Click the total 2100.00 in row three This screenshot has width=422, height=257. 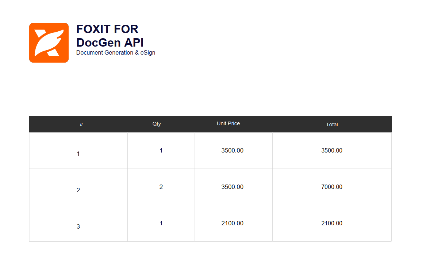(x=332, y=223)
